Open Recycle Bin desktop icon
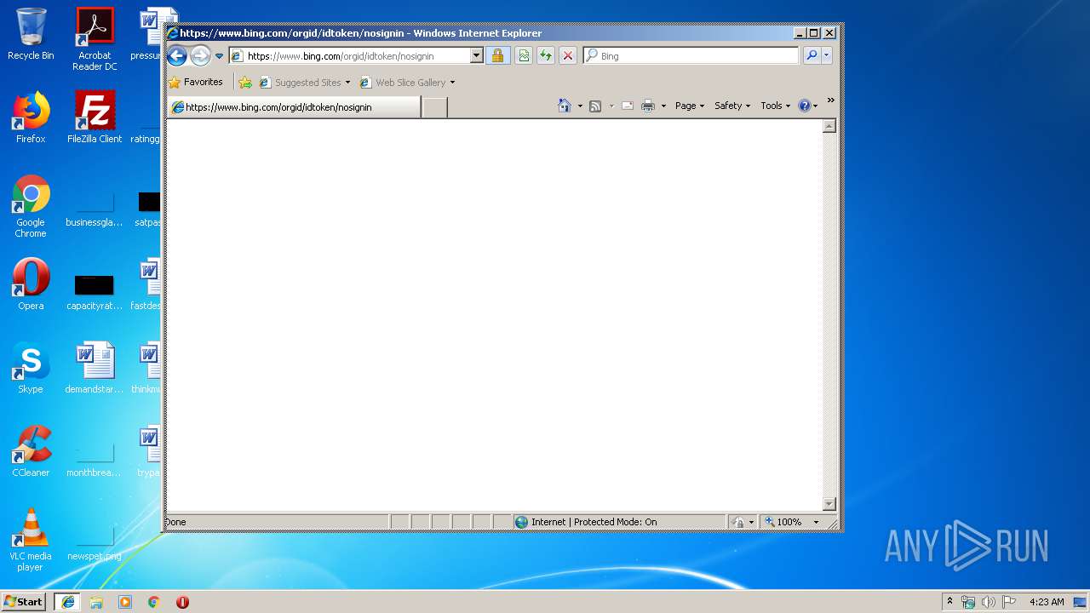1090x613 pixels. pos(31,34)
